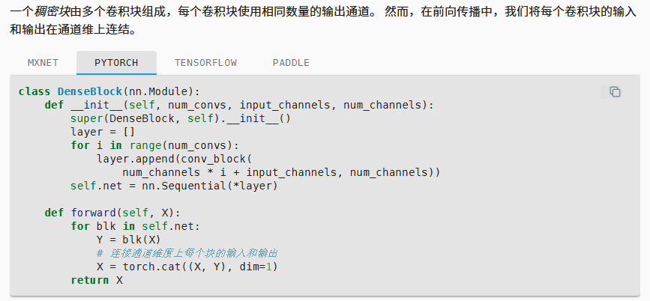Screen dimensions: 650x301
Task: Switch to the MXNET tab
Action: point(43,63)
